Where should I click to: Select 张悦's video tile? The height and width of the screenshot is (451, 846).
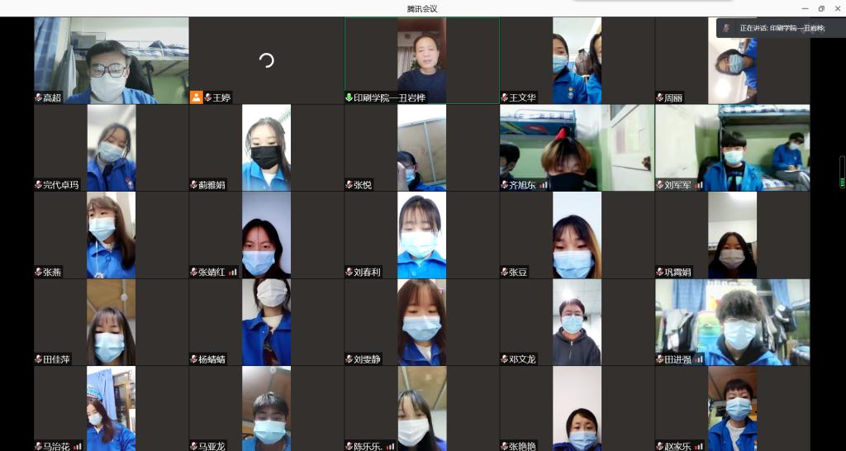tap(421, 147)
